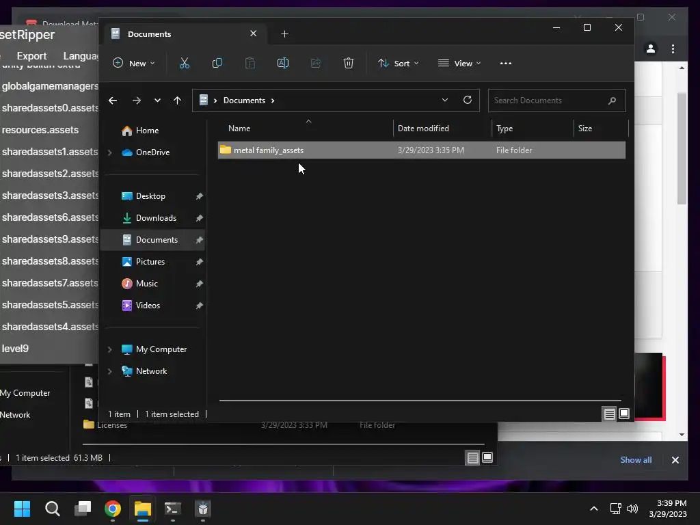Show hidden system tray icons
This screenshot has width=700, height=525.
click(594, 509)
